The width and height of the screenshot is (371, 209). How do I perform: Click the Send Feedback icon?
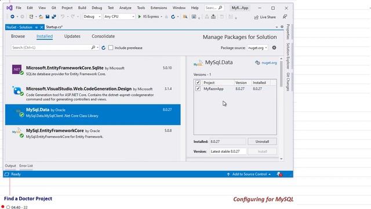(x=285, y=17)
